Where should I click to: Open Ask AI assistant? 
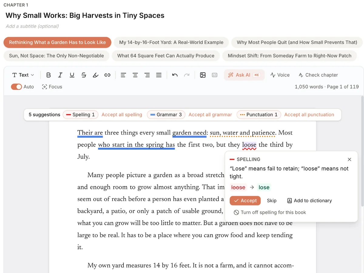pyautogui.click(x=244, y=75)
